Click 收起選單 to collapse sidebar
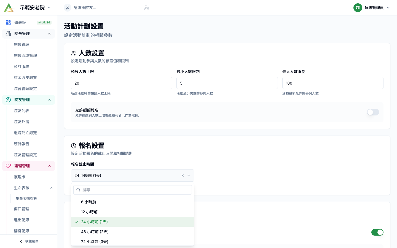 coord(29,241)
